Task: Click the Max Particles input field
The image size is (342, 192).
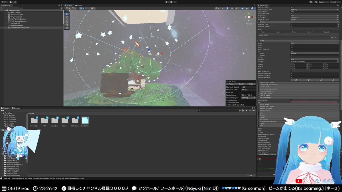Action: click(x=315, y=12)
